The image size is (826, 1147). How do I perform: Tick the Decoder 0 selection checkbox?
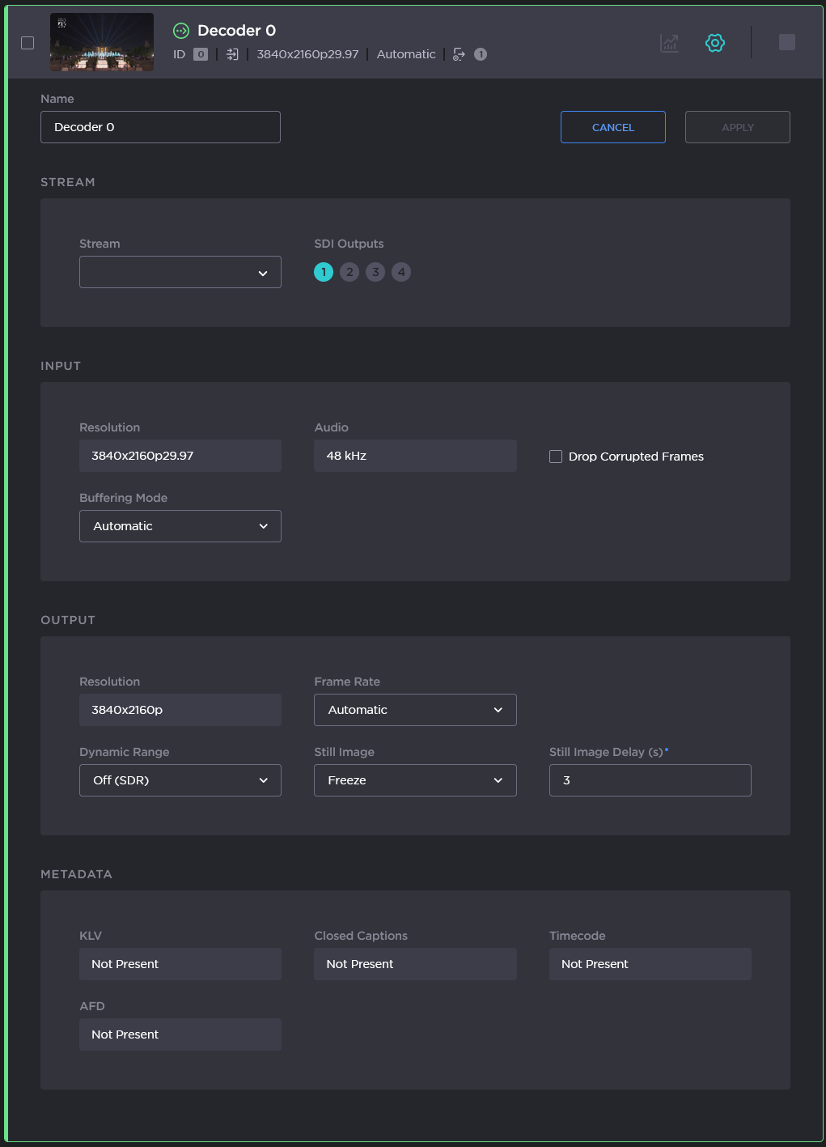(28, 43)
